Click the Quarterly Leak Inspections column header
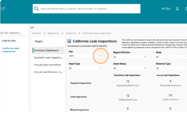The image size is (187, 115). (127, 75)
